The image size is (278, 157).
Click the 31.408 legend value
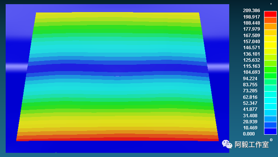pyautogui.click(x=250, y=115)
